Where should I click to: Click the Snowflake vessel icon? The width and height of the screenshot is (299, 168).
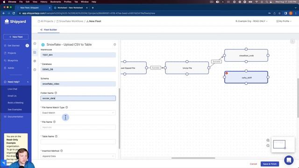click(x=43, y=45)
